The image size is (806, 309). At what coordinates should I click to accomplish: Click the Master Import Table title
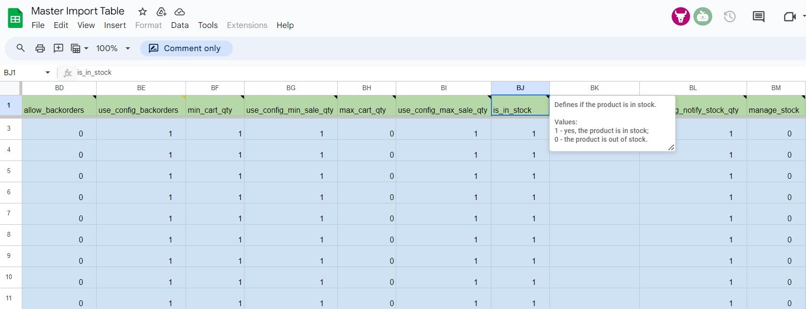pos(78,11)
